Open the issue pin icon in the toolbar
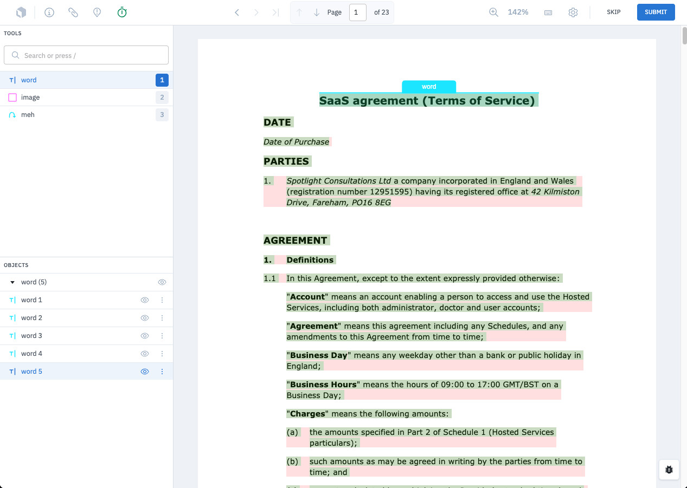Image resolution: width=687 pixels, height=488 pixels. click(97, 12)
